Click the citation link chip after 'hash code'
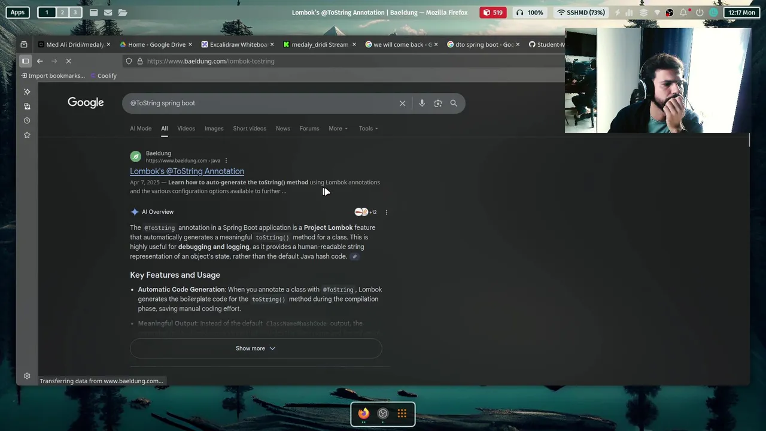 (354, 256)
